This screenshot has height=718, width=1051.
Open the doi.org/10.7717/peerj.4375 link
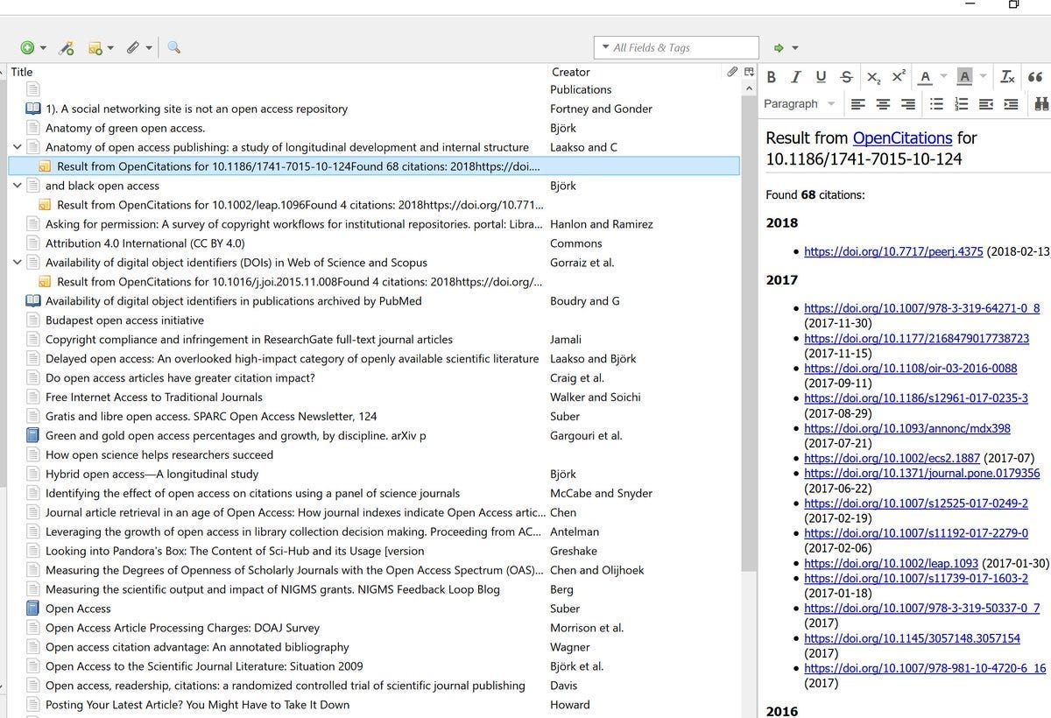click(893, 252)
